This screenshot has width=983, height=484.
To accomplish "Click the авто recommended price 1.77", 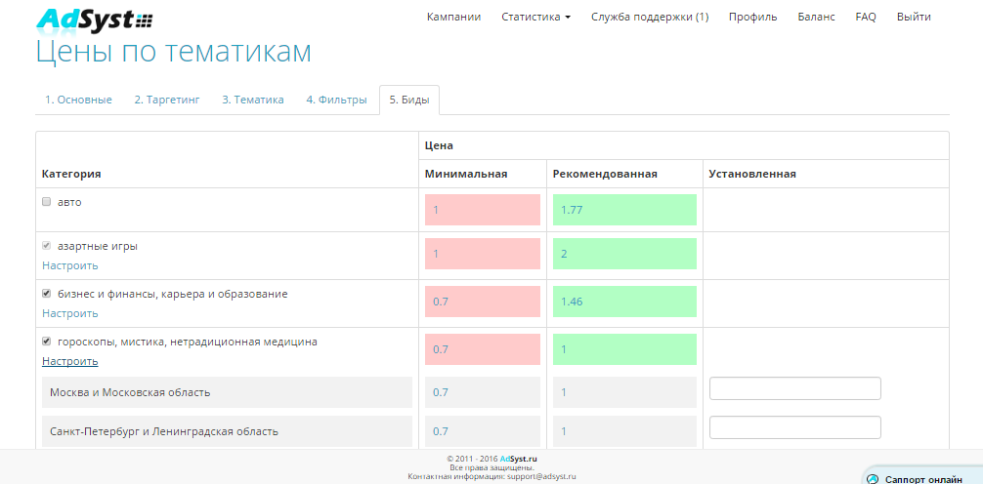I will pos(624,210).
